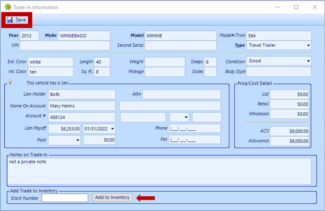Click the Account # field containing 458124

82,117
